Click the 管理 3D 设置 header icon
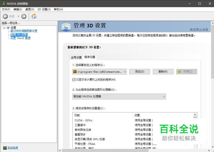The height and width of the screenshot is (152, 214). (x=66, y=27)
